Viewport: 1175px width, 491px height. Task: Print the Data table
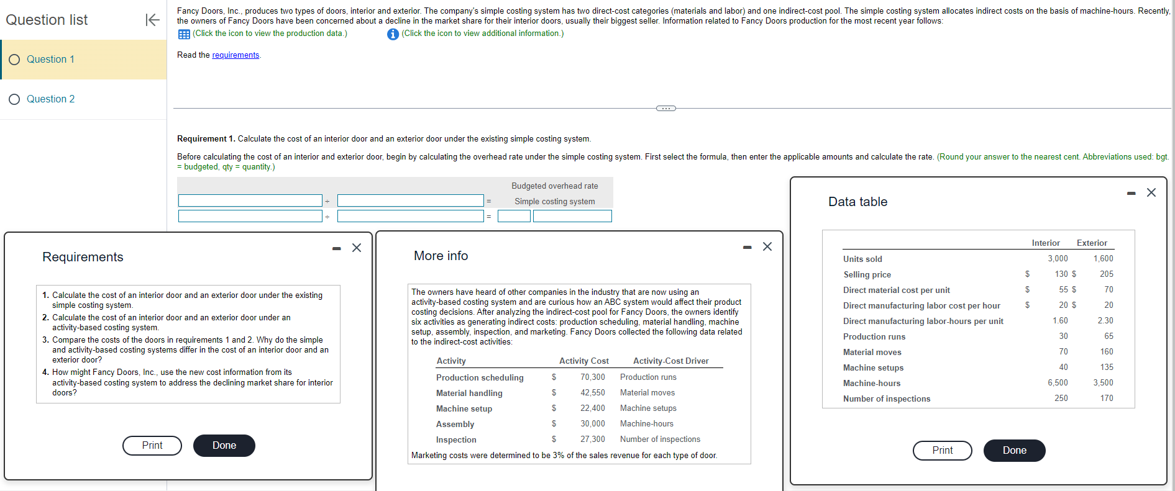943,451
